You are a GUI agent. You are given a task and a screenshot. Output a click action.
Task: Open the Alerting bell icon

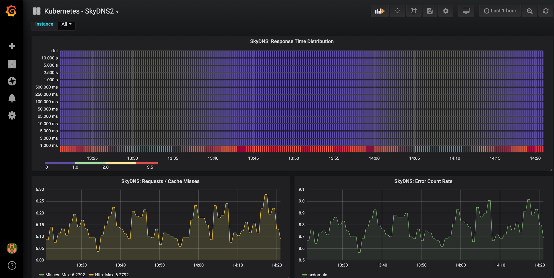tap(12, 98)
